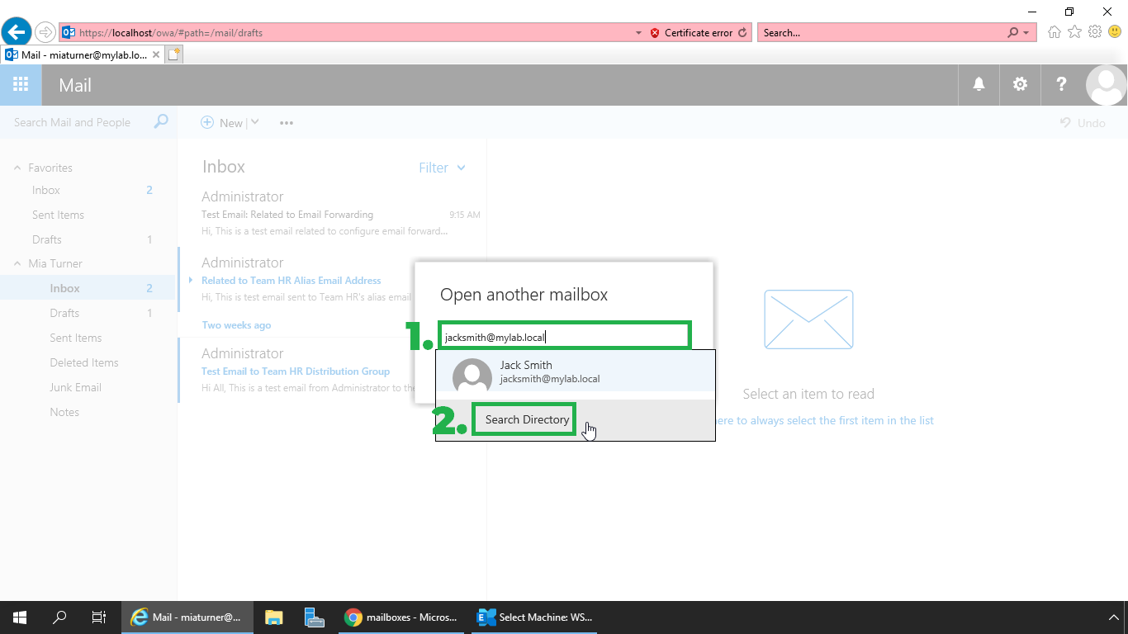Open the OWA settings gear
Screen dimensions: 1128x634
coord(1020,84)
